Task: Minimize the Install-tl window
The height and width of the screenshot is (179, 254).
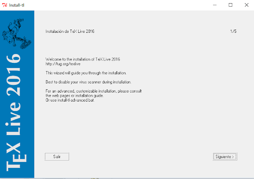Action: pyautogui.click(x=215, y=5)
